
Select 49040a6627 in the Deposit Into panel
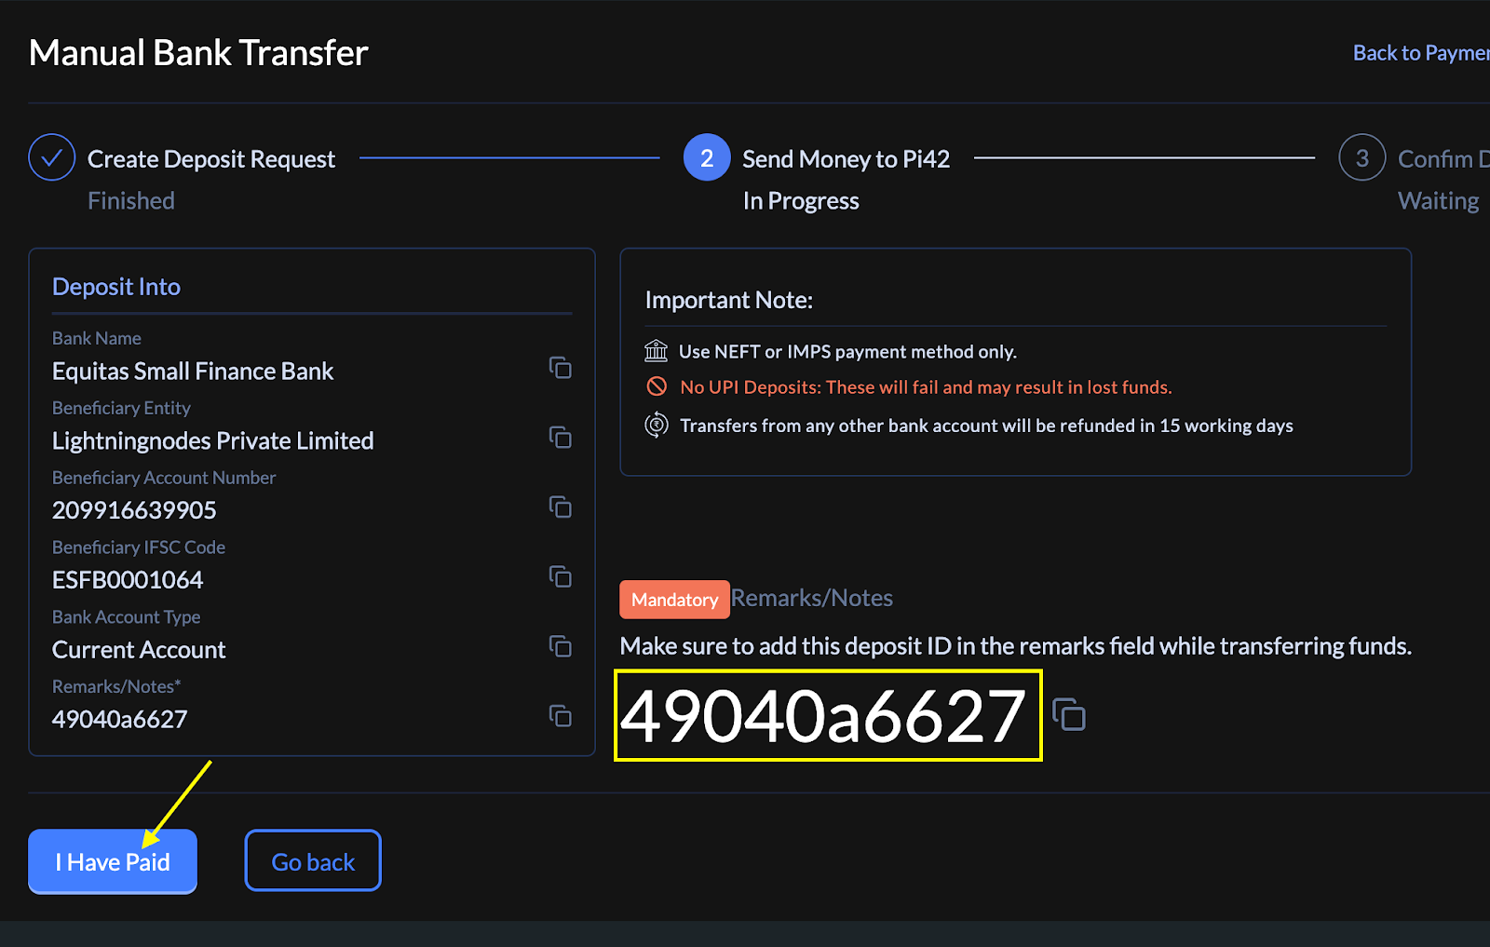pos(120,719)
